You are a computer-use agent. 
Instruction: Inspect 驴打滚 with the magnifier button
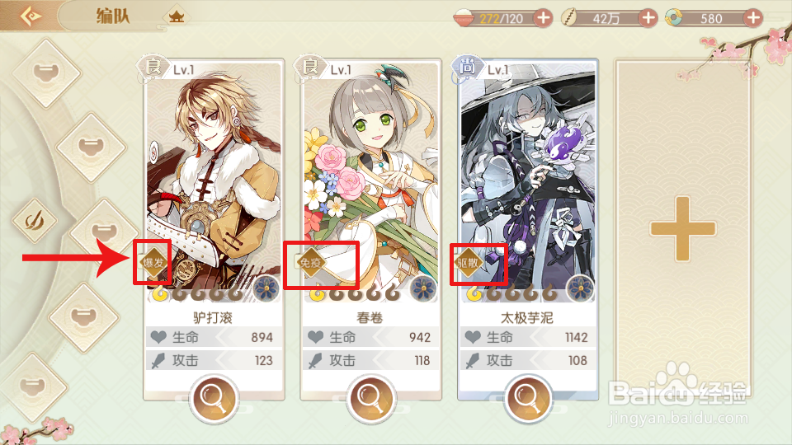(214, 399)
